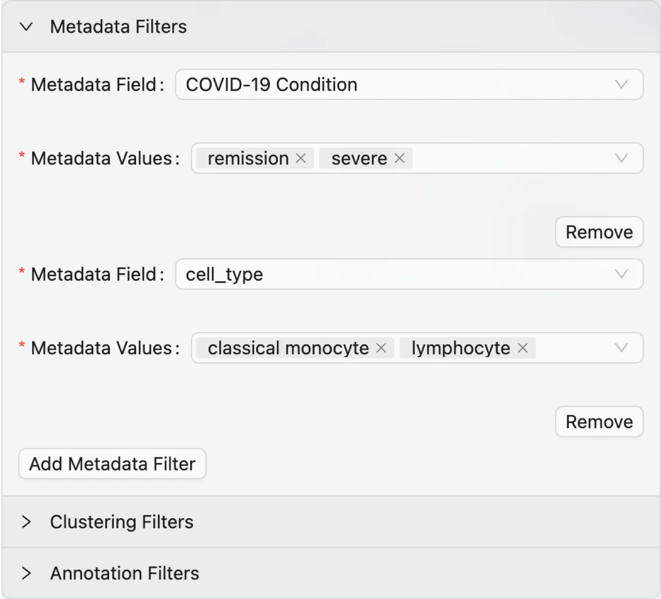Collapse the Metadata Filters section
The height and width of the screenshot is (599, 661).
click(27, 27)
